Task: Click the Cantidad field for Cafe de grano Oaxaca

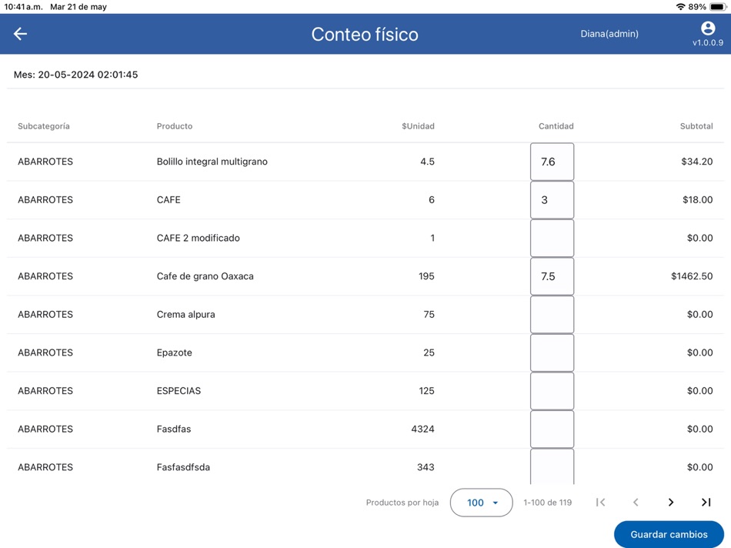Action: coord(552,276)
